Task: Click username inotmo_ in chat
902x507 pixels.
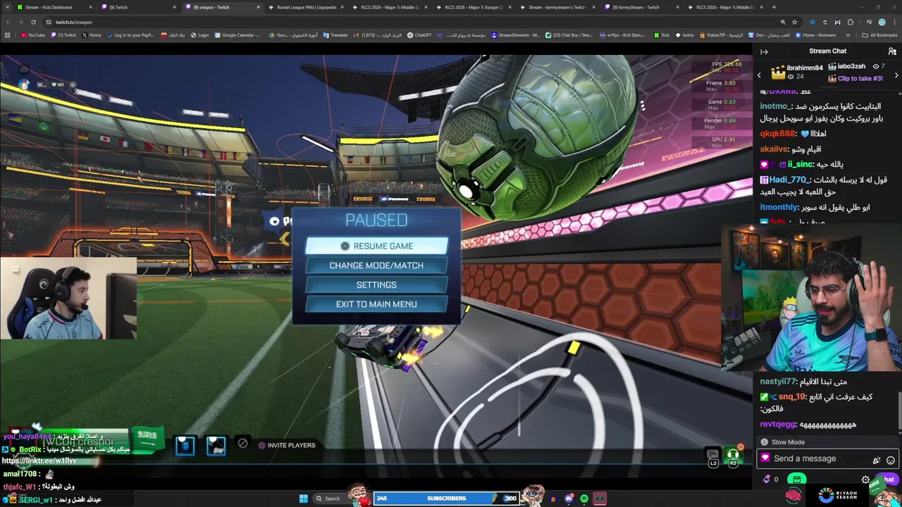Action: 774,106
